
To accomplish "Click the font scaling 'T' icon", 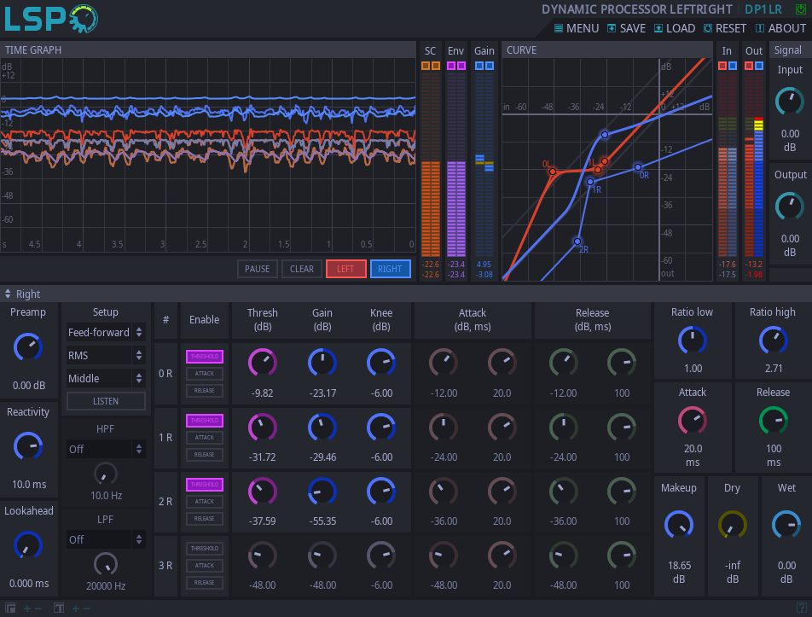I will 59,608.
